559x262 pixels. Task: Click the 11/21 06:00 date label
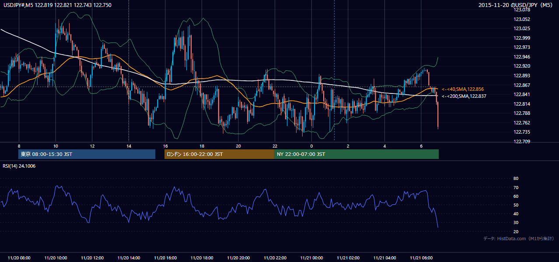tap(421, 258)
